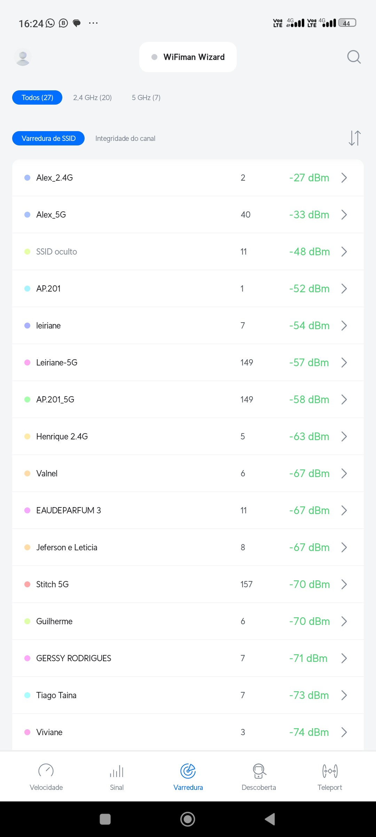This screenshot has width=376, height=837.
Task: Expand Leiriane-5G details chevron
Action: (x=344, y=363)
